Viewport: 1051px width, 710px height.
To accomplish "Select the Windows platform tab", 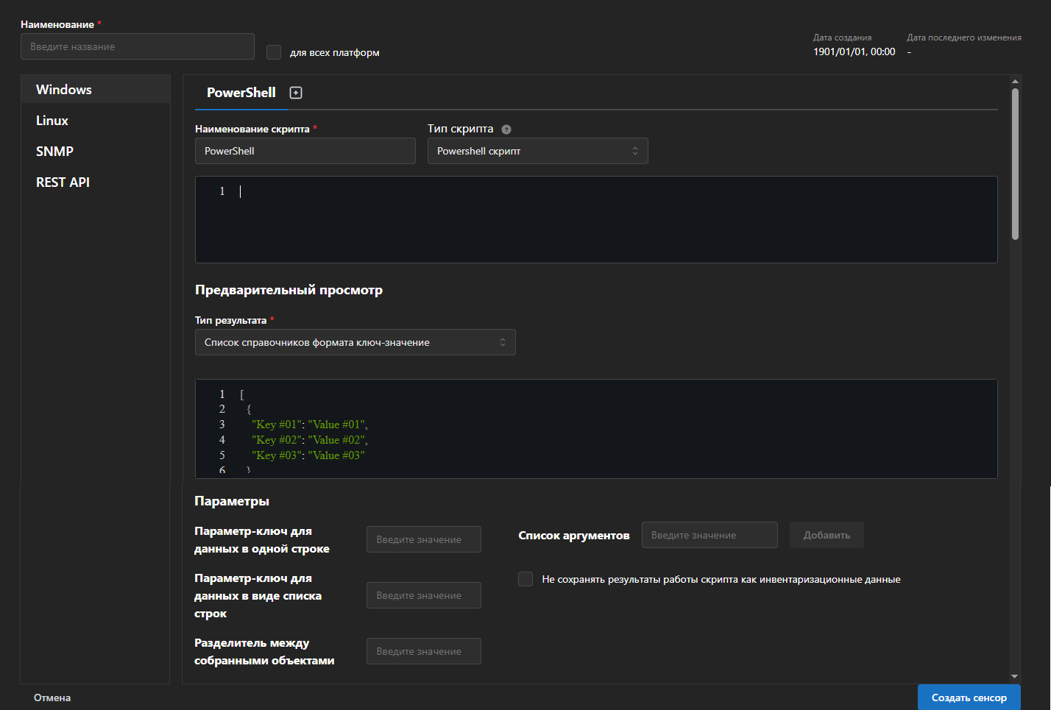I will coord(64,90).
